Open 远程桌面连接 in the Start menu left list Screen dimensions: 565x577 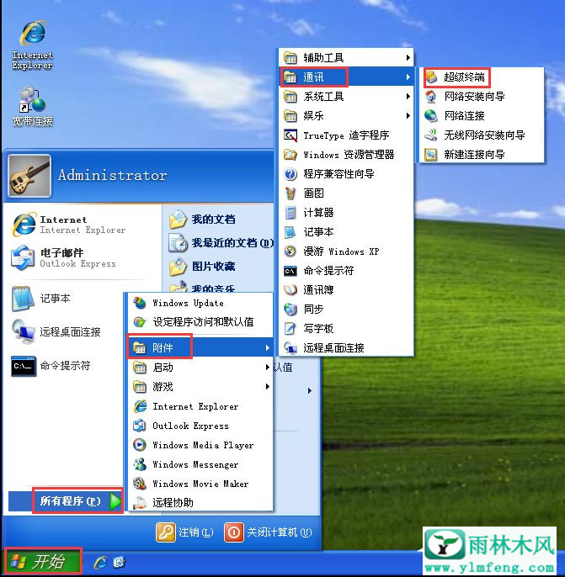(56, 332)
